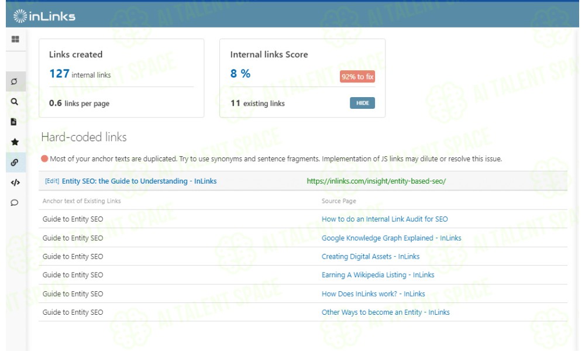The width and height of the screenshot is (585, 351).
Task: Click the '0.6 links per page' stat
Action: tap(79, 104)
